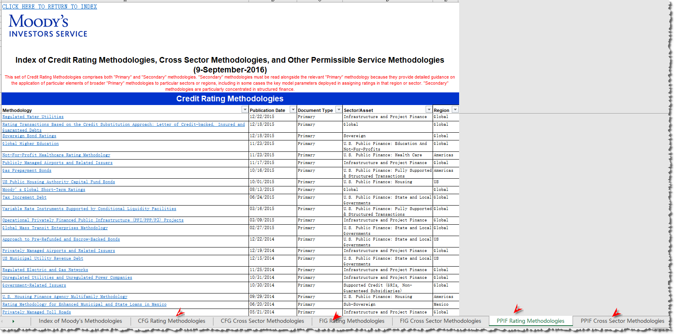Viewport: 675px width, 335px height.
Task: Open the Methodology column filter dropdown
Action: pyautogui.click(x=245, y=109)
